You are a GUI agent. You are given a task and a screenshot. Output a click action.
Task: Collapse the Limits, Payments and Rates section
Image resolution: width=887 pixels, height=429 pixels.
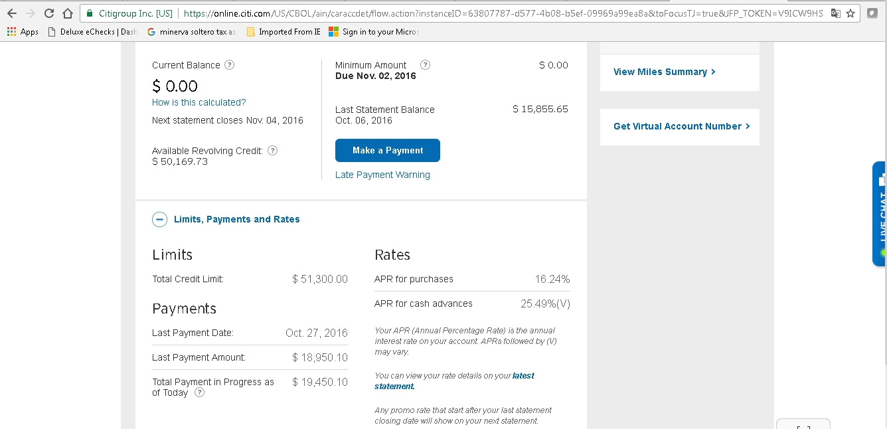pos(159,219)
